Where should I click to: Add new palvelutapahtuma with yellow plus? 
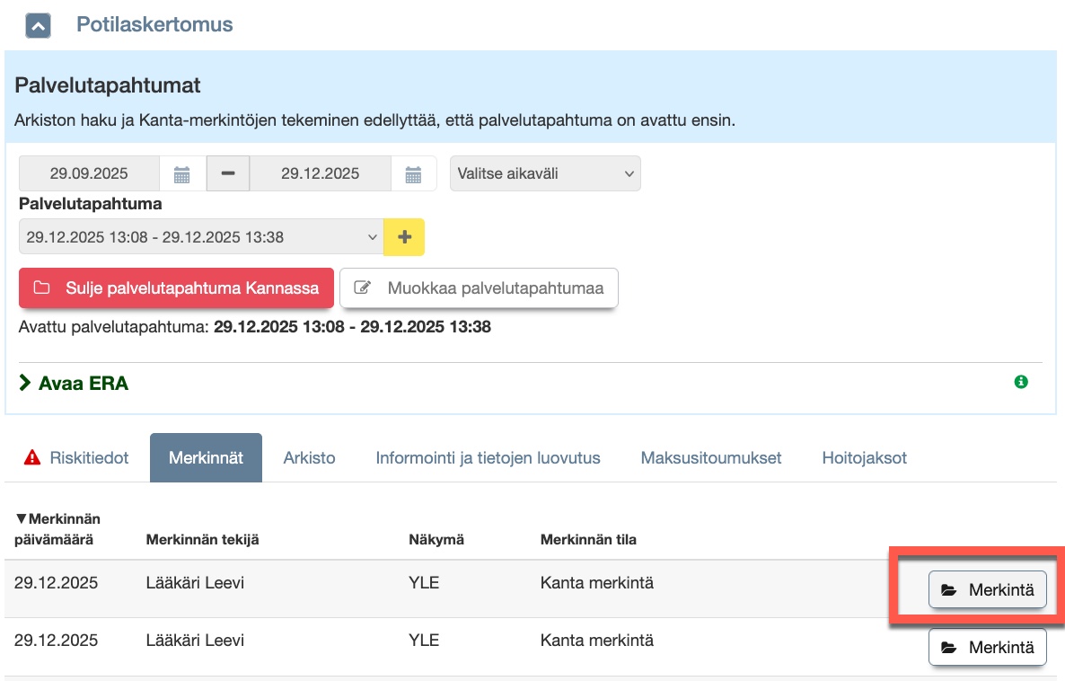pos(404,237)
